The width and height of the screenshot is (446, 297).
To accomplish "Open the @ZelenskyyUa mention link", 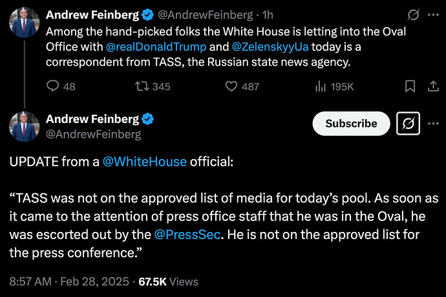I will click(x=270, y=47).
